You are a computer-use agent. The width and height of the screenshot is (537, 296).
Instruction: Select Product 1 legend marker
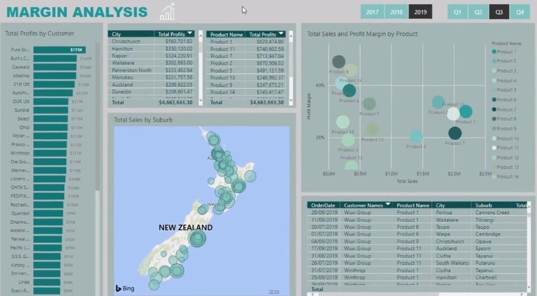(x=494, y=52)
